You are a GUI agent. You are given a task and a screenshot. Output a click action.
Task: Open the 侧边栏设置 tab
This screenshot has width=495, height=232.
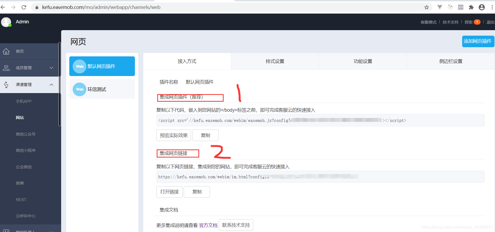coord(451,61)
